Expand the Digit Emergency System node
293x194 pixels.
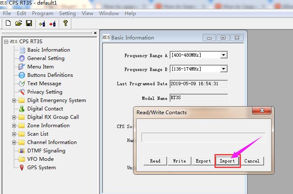[x=14, y=100]
